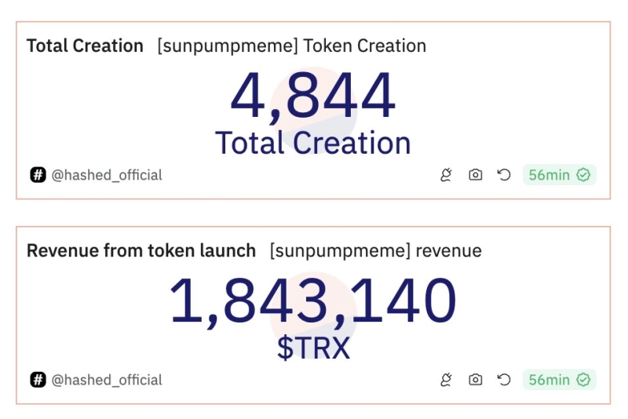This screenshot has width=628, height=419.
Task: Open the [sunpumpmeme] revenue query link
Action: (x=375, y=251)
